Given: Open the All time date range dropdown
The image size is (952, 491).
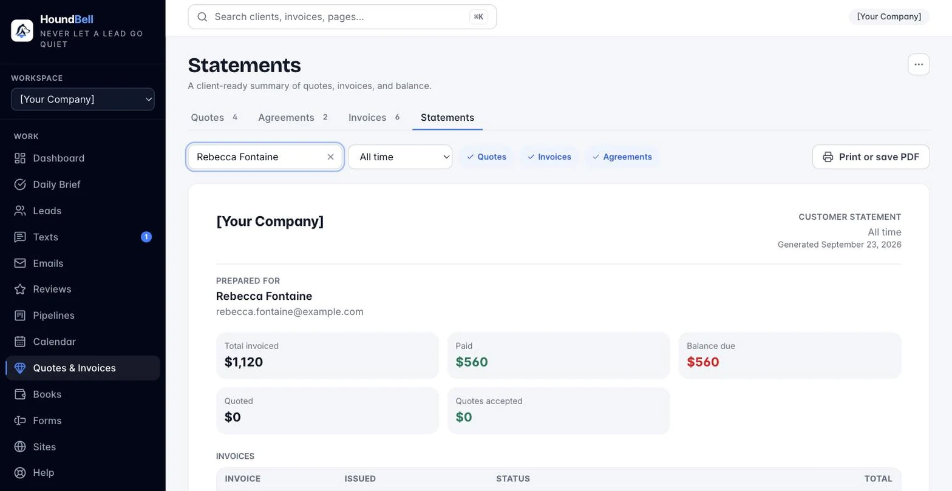Looking at the screenshot, I should [x=400, y=157].
